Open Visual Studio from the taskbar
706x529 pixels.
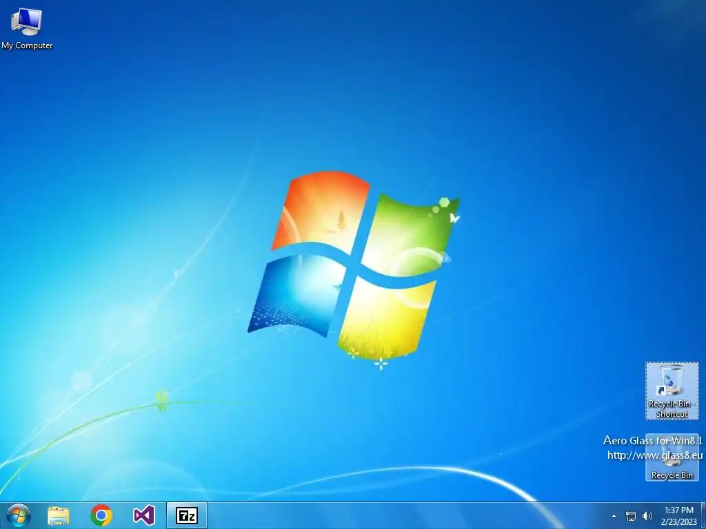coord(144,515)
